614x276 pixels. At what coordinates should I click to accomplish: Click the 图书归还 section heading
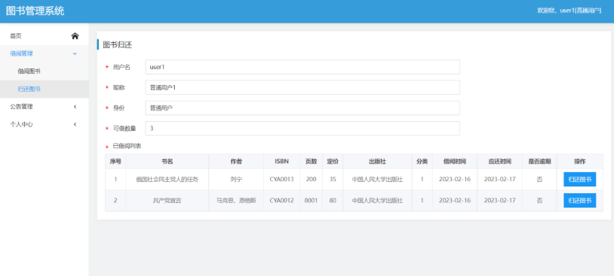tap(118, 45)
